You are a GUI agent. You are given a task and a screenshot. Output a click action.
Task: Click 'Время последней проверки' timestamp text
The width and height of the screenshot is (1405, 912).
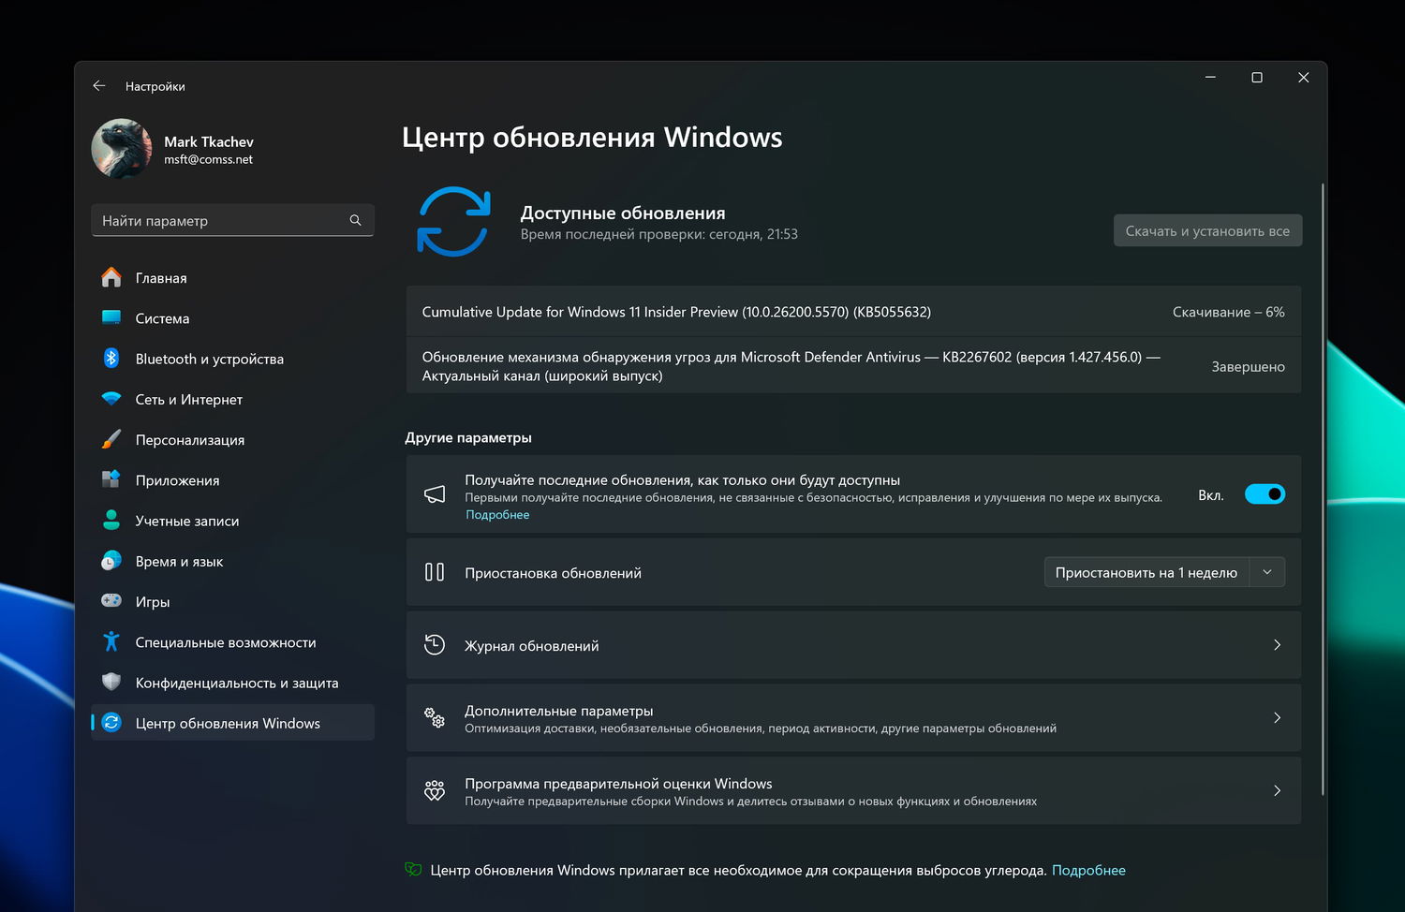pyautogui.click(x=659, y=234)
